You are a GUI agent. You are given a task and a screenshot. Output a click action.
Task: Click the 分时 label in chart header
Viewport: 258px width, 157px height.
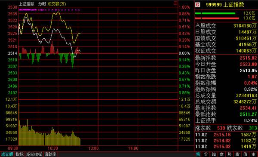(42, 4)
